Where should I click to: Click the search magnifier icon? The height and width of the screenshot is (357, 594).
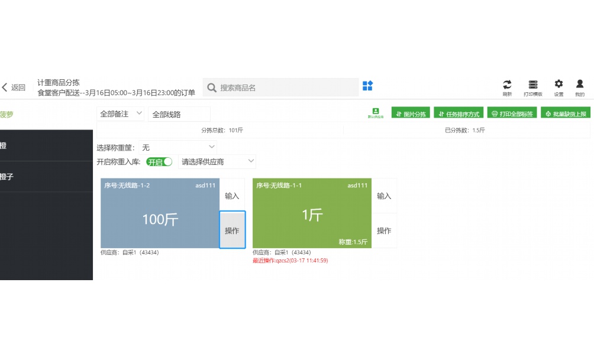click(211, 87)
